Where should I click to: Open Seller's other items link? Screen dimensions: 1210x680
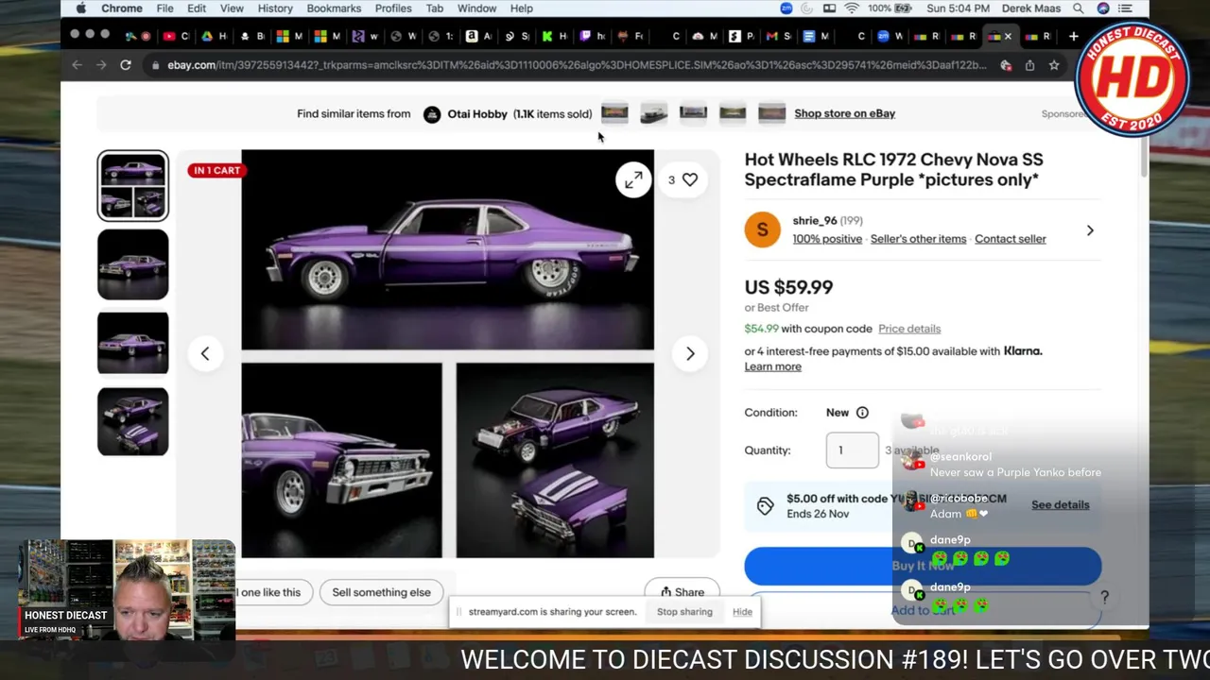tap(918, 239)
